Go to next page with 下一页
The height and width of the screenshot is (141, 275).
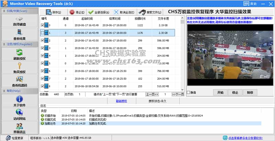point(178,94)
